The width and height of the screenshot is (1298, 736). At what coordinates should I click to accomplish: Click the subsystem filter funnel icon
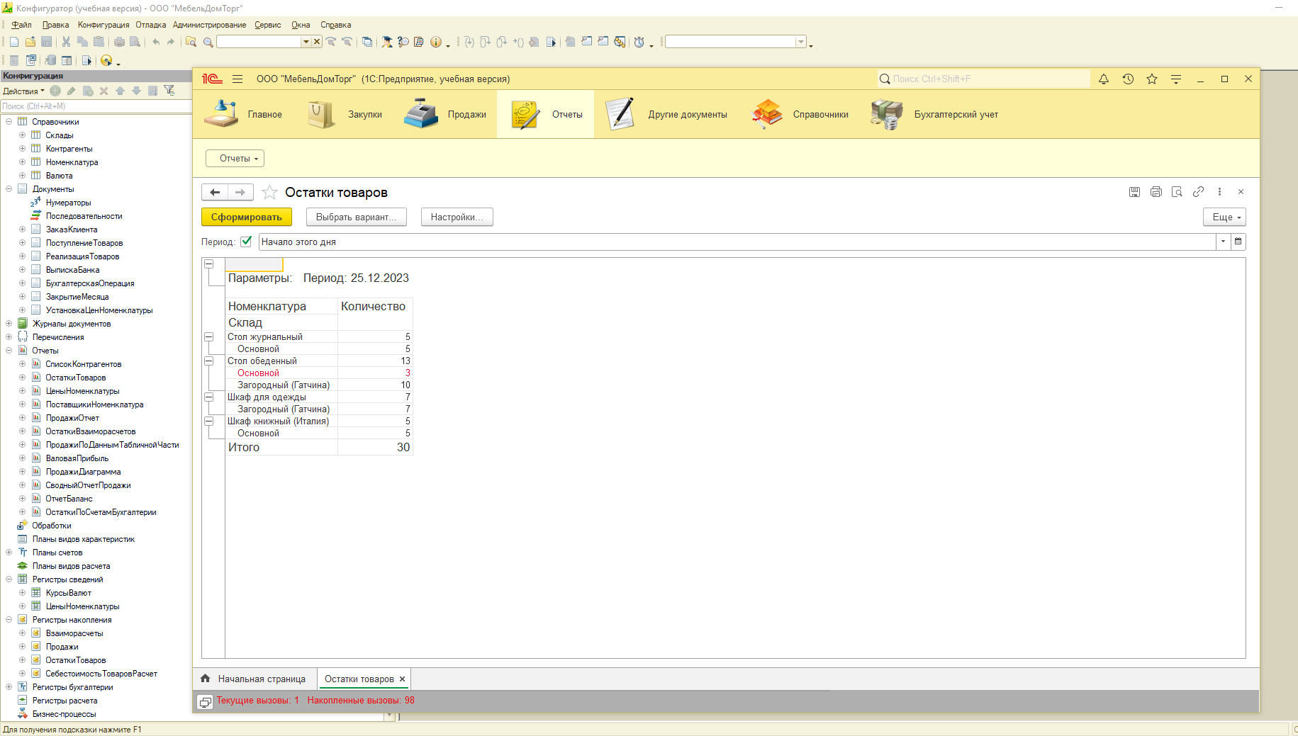[x=169, y=91]
